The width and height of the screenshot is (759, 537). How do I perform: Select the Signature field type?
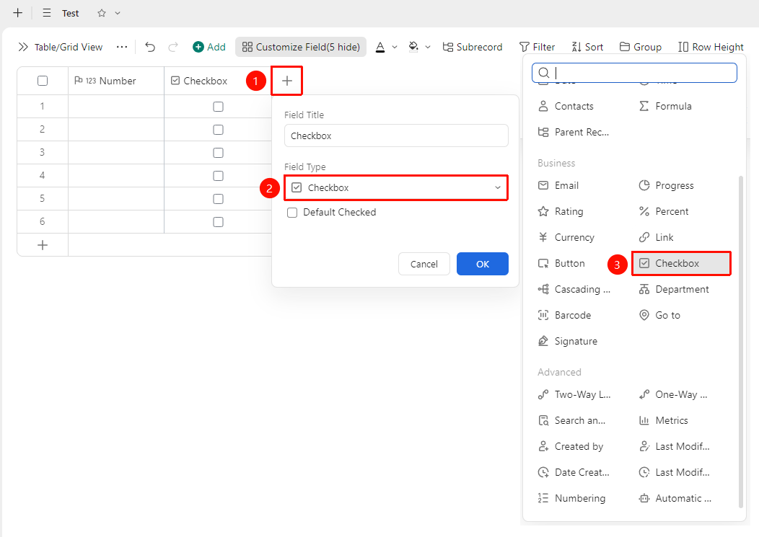coord(568,341)
